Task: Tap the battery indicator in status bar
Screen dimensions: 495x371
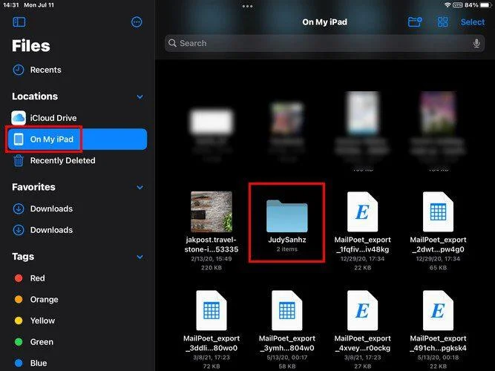Action: pyautogui.click(x=486, y=5)
